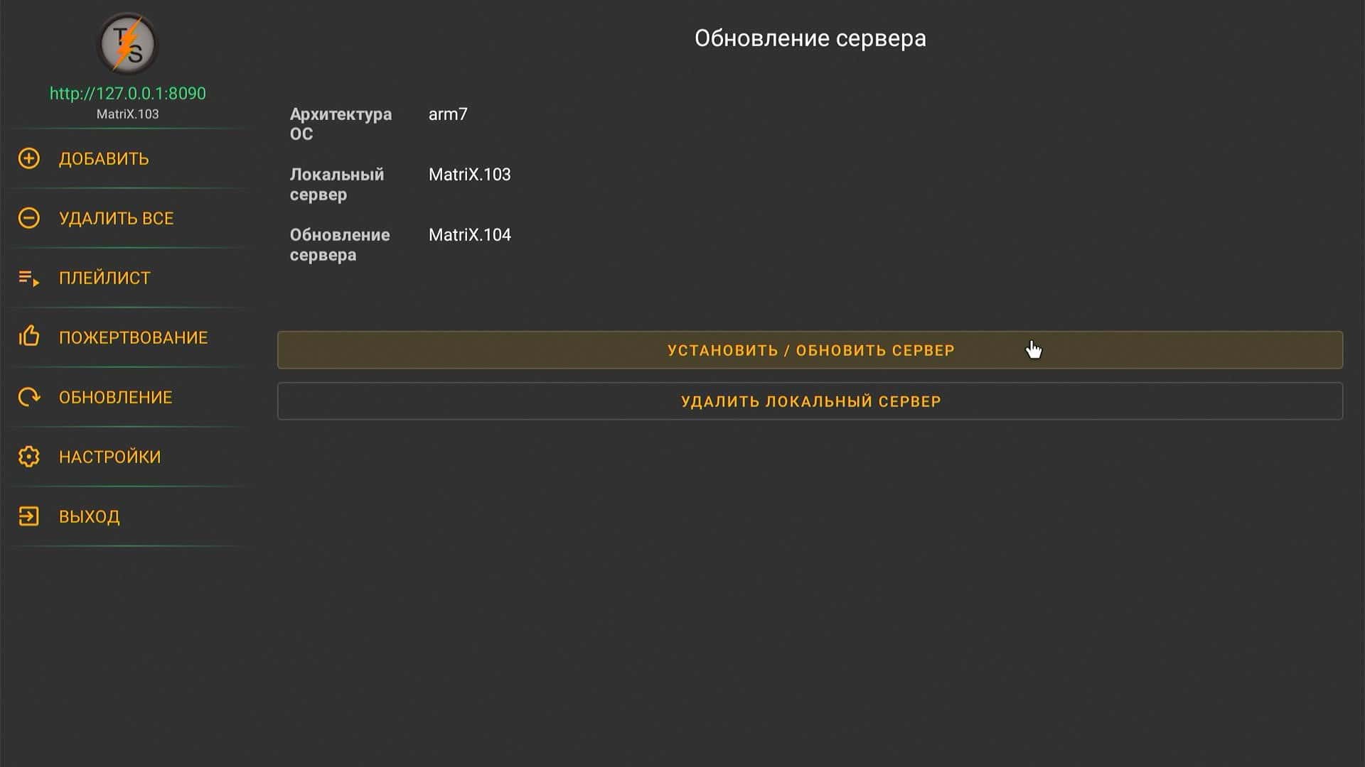Select ВЫХОД to exit the app
Viewport: 1365px width, 767px height.
point(128,516)
